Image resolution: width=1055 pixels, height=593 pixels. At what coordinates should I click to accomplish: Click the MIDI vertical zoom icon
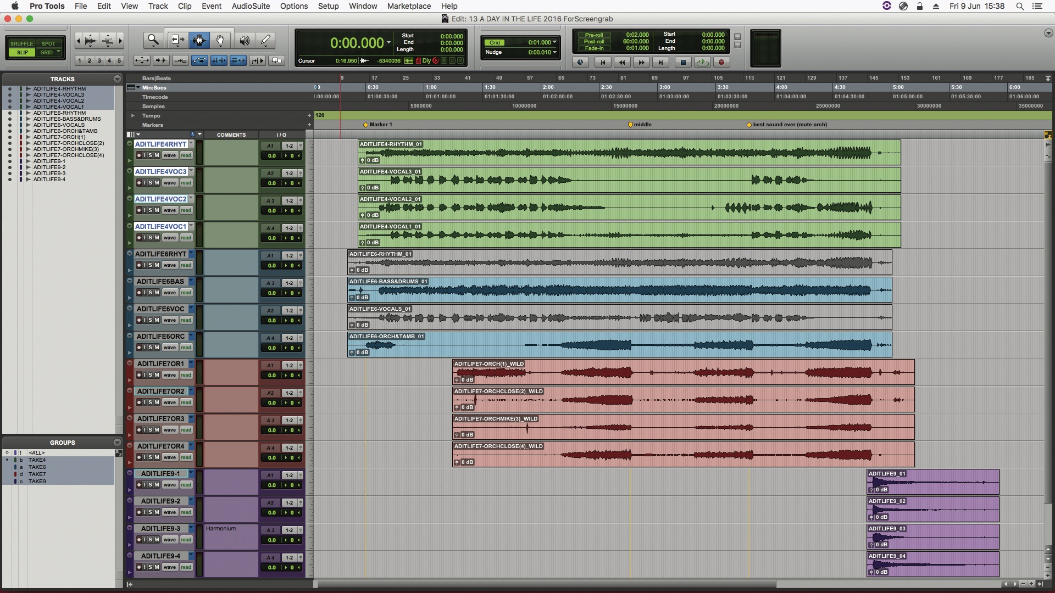point(108,40)
